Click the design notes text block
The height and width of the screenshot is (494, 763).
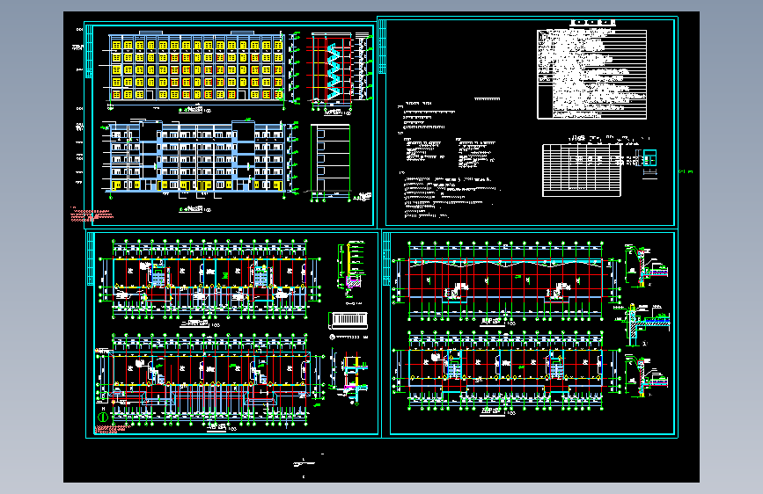click(449, 156)
